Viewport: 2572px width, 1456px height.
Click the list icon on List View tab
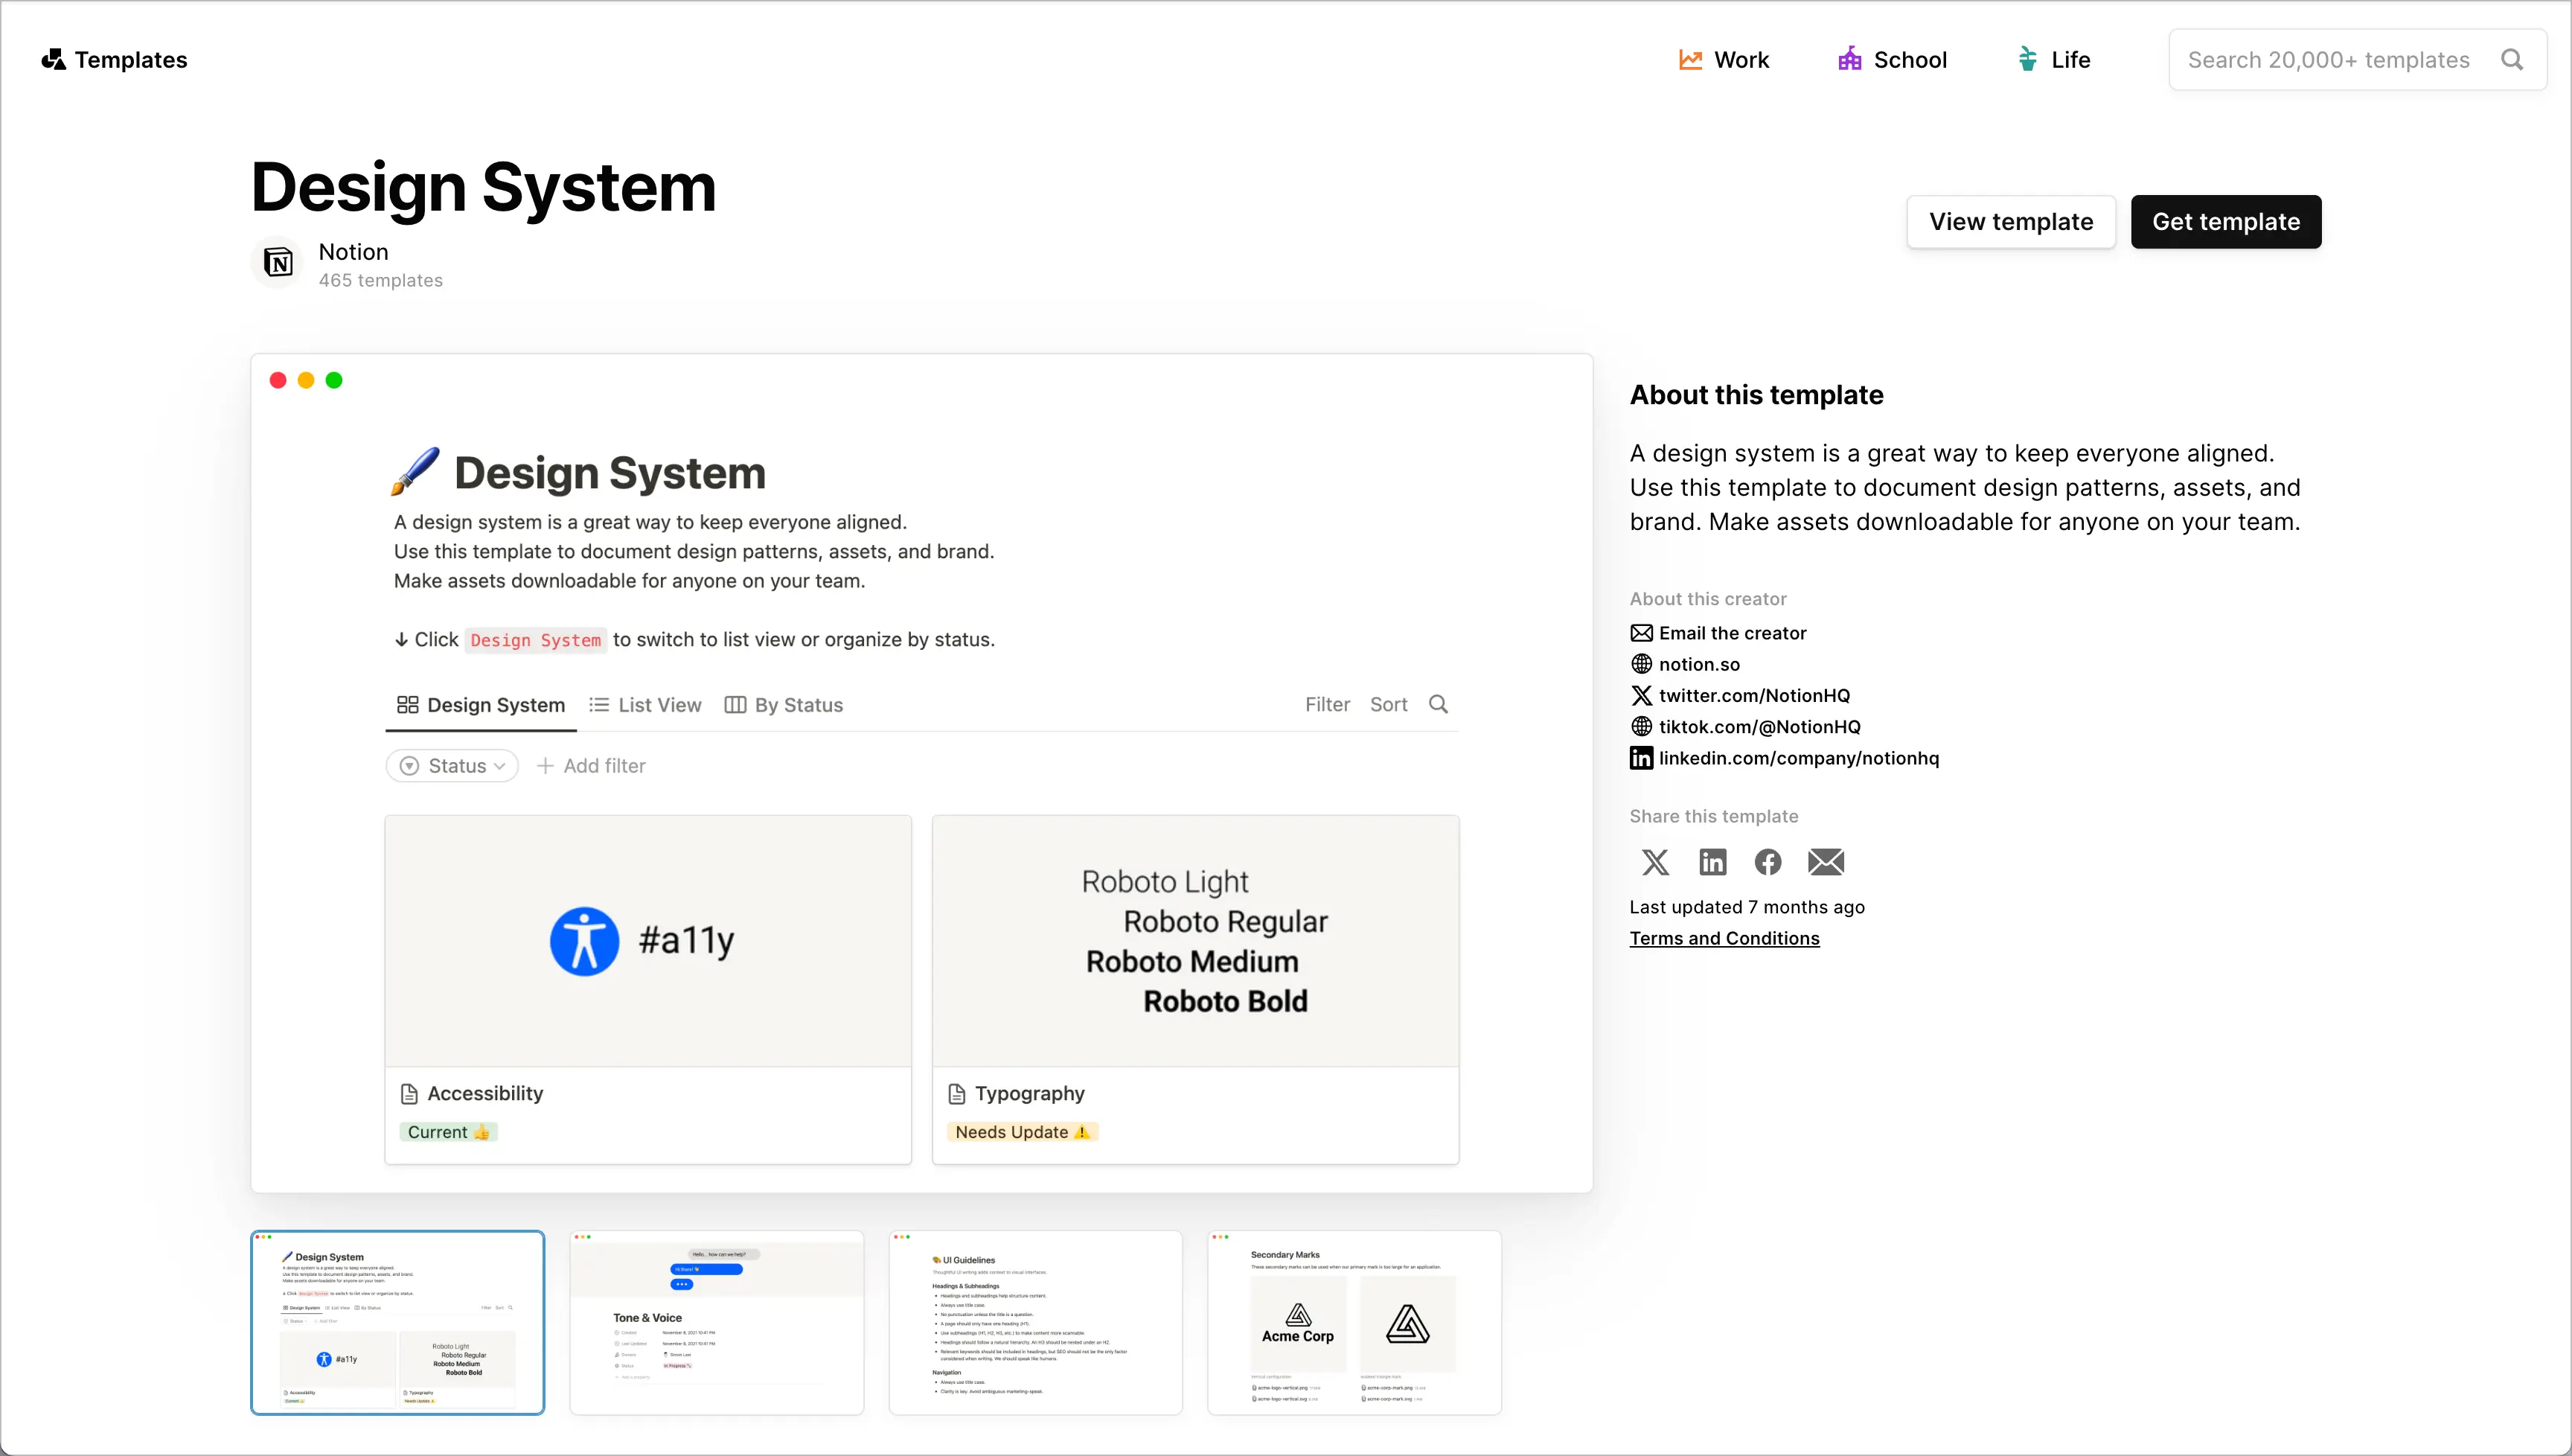point(599,705)
